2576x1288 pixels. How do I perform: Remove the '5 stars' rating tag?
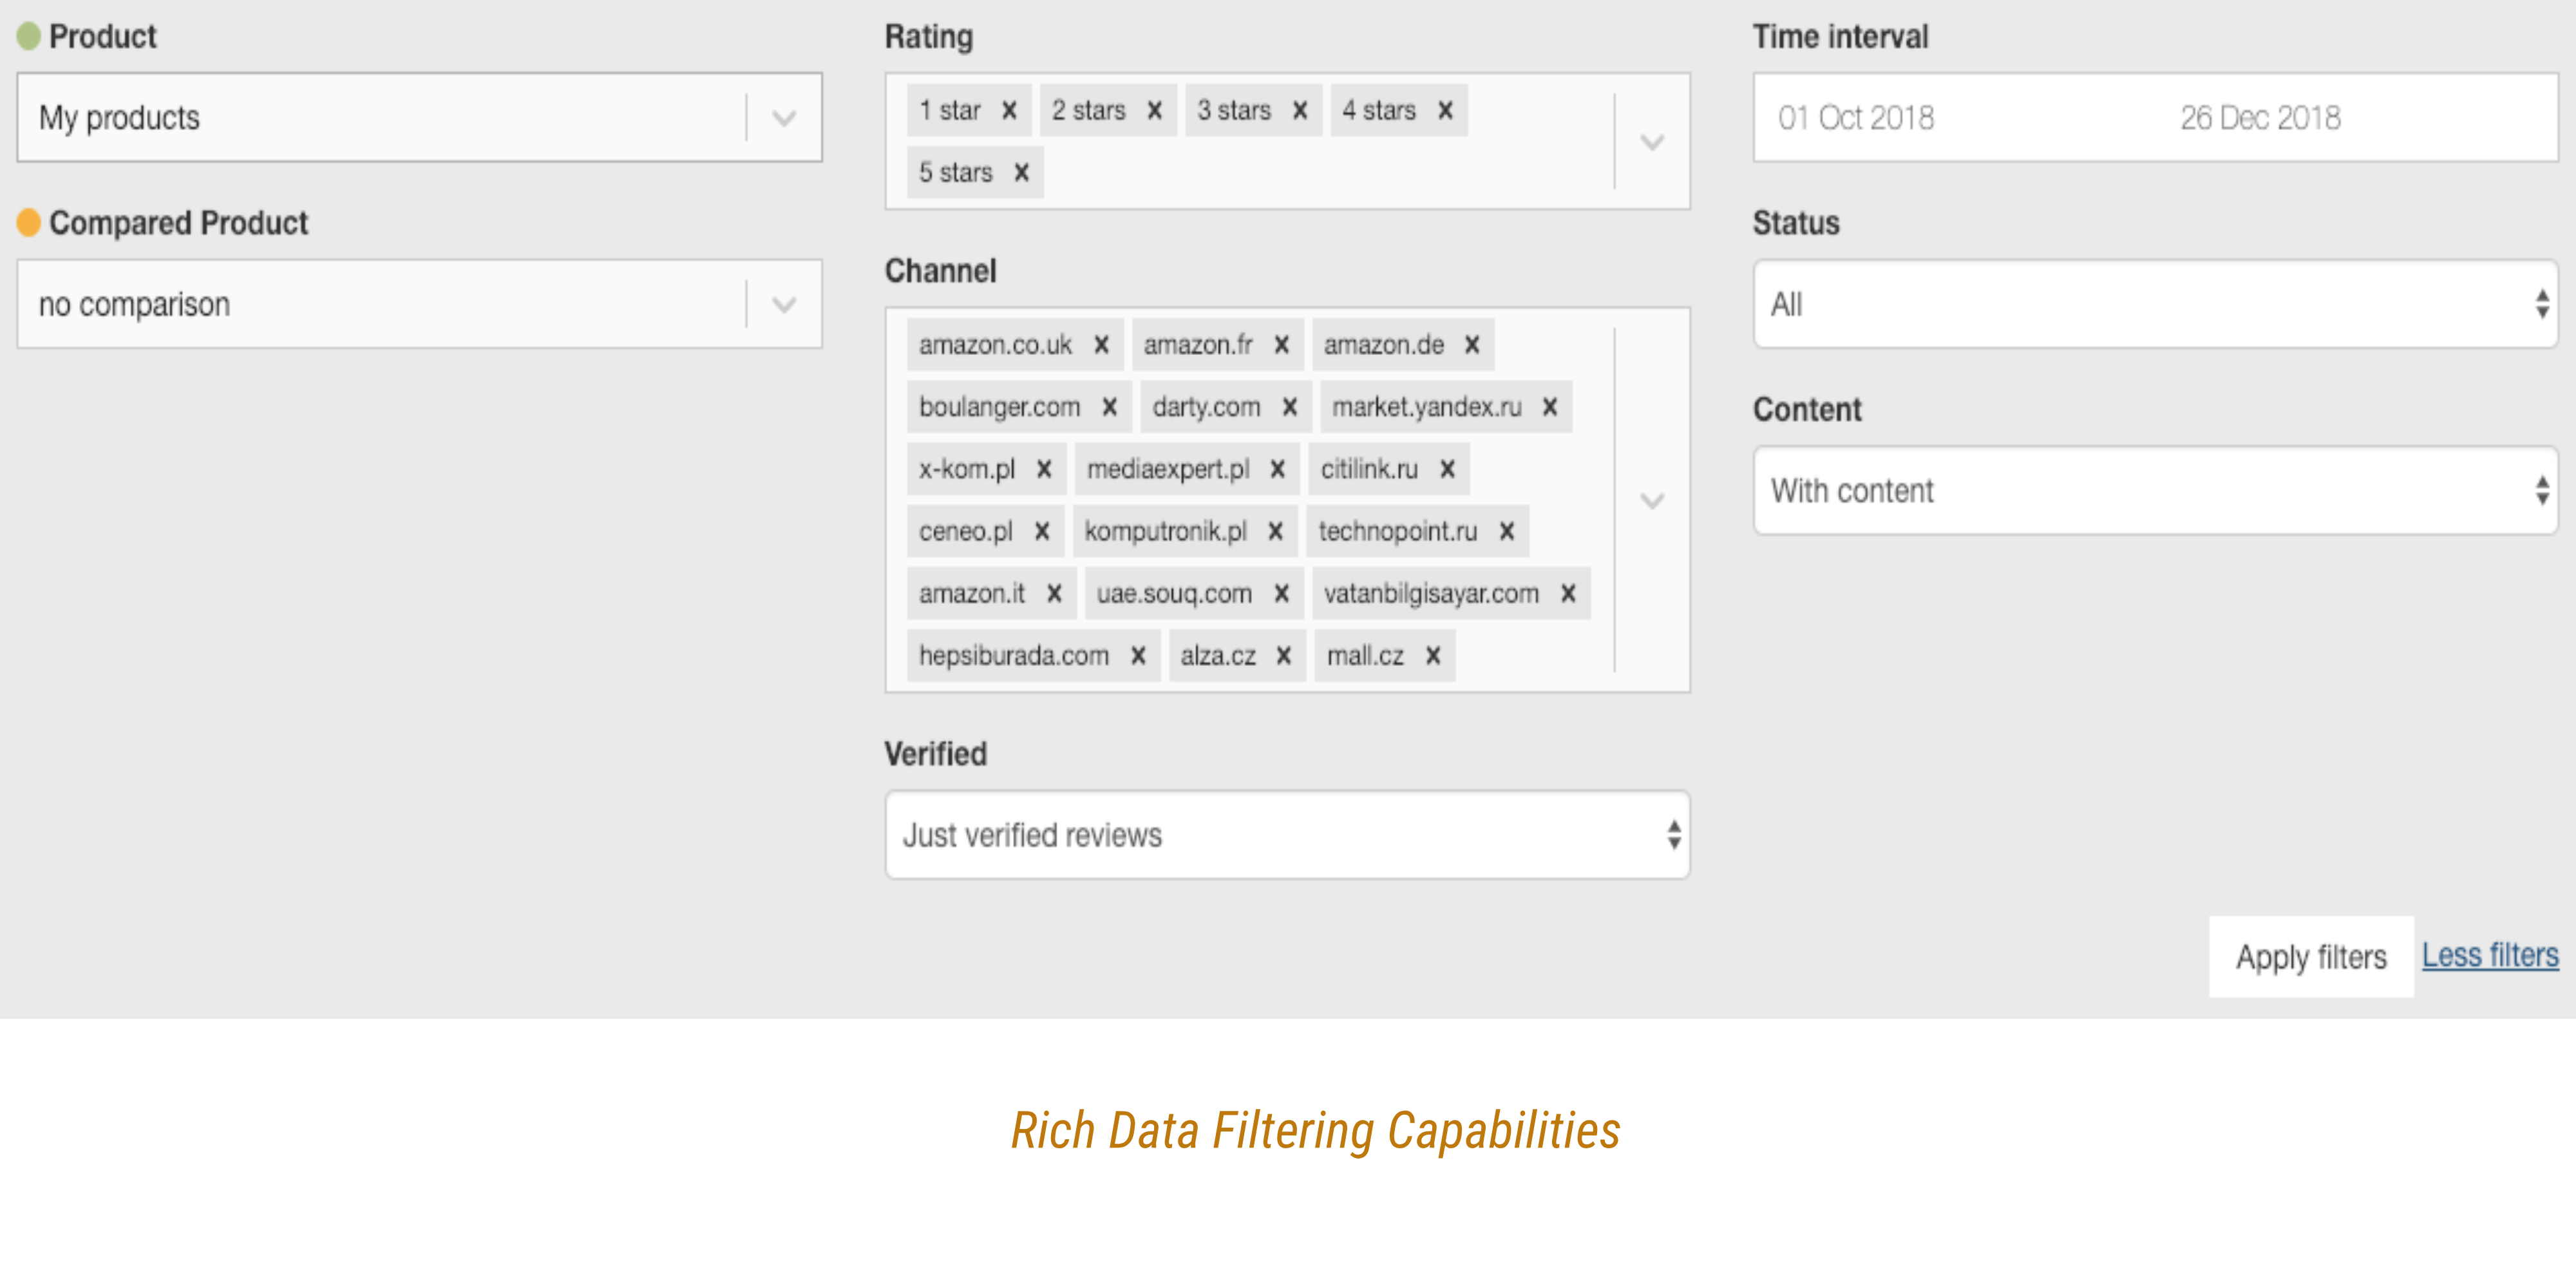(1021, 173)
